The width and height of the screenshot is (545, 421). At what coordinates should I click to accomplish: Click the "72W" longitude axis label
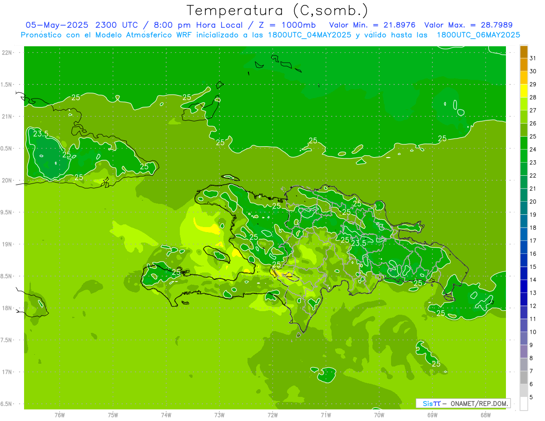click(x=272, y=415)
